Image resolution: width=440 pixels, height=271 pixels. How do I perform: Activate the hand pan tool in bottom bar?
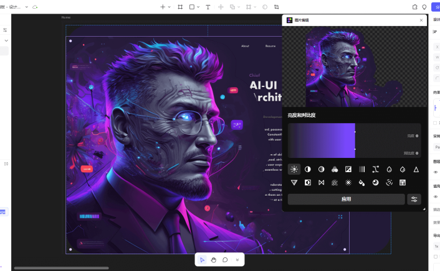213,260
